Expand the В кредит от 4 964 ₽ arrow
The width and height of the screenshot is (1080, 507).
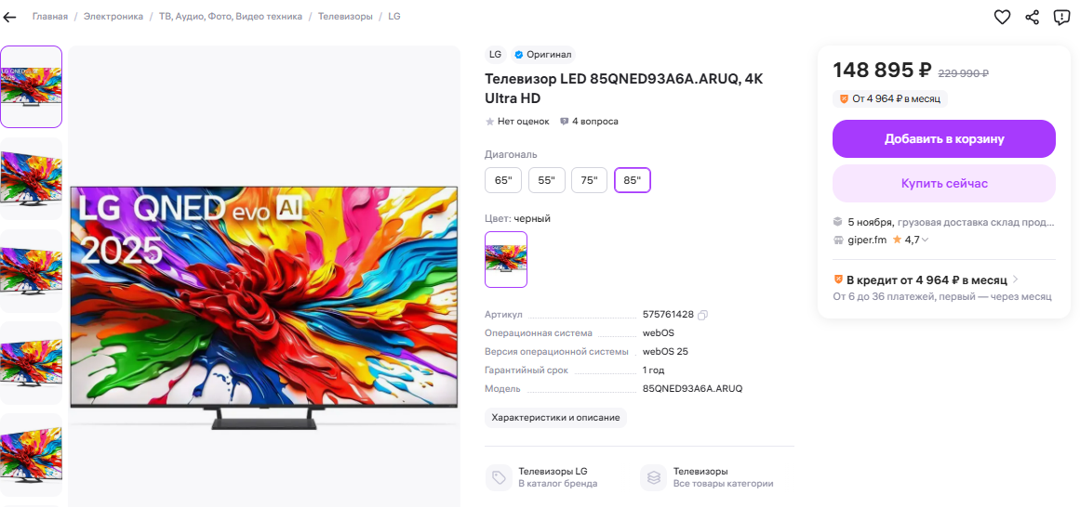point(1015,280)
